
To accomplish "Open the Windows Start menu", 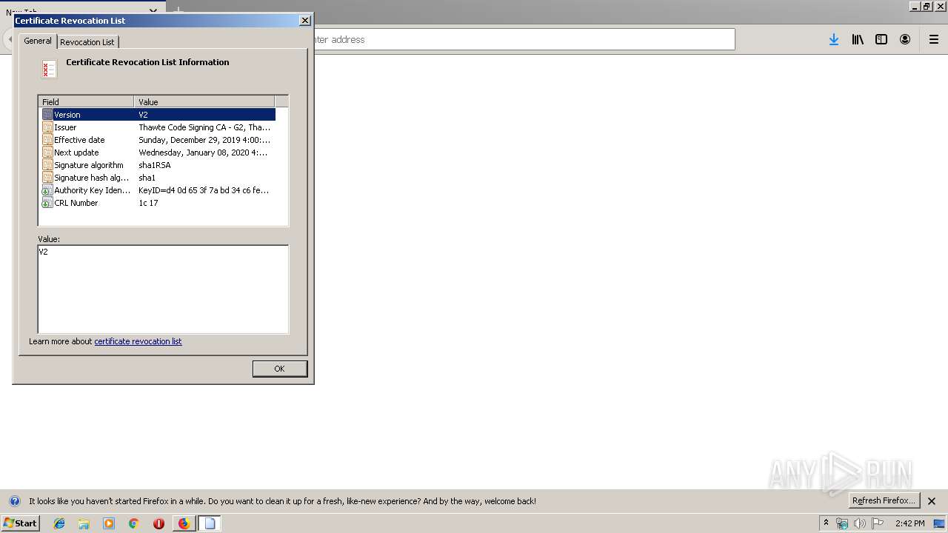I will point(21,523).
